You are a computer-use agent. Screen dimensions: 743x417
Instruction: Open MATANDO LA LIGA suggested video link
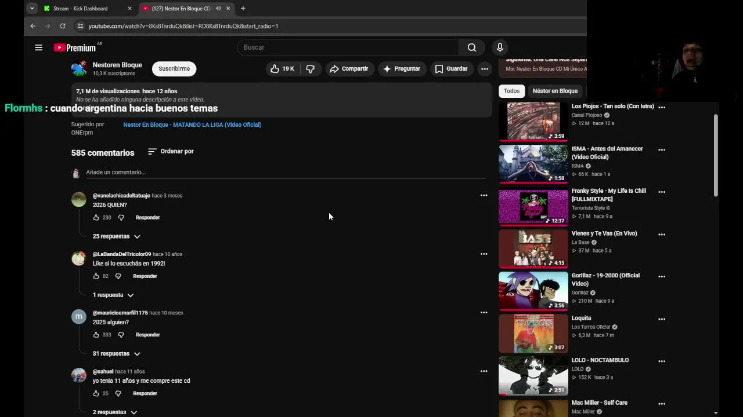pyautogui.click(x=192, y=125)
